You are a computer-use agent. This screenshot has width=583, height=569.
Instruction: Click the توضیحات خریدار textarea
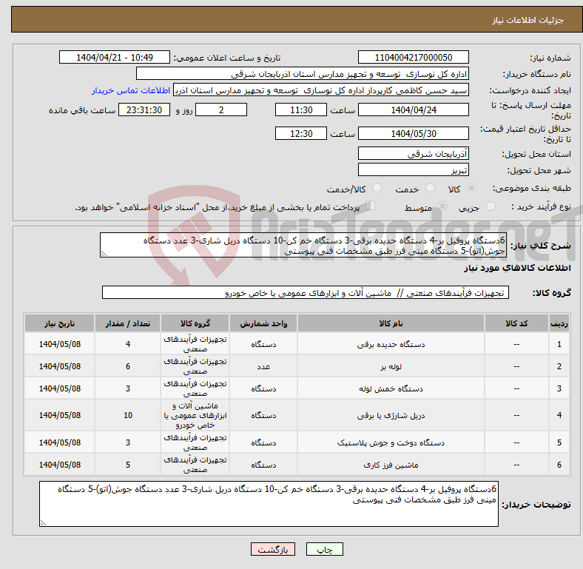point(269,504)
